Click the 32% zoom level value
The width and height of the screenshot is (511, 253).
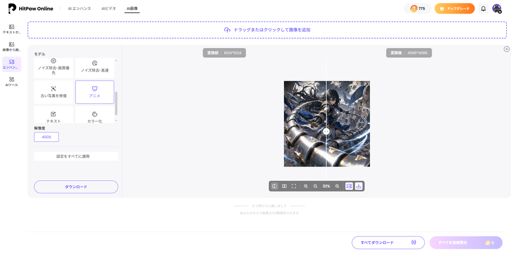point(326,186)
